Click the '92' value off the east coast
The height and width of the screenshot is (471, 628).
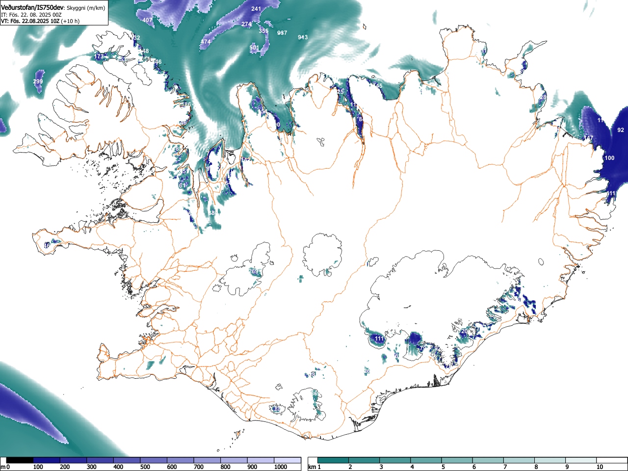point(621,130)
